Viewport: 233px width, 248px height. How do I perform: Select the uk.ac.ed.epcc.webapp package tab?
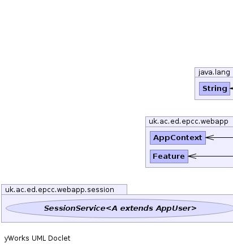(188, 121)
